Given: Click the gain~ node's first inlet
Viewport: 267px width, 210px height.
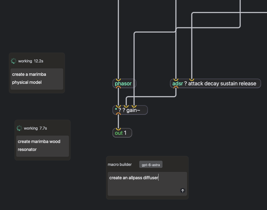Looking at the screenshot, I should coord(118,106).
